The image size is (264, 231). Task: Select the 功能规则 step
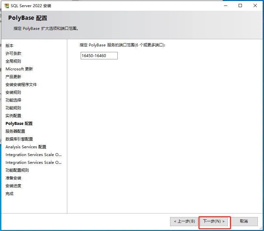(x=13, y=108)
